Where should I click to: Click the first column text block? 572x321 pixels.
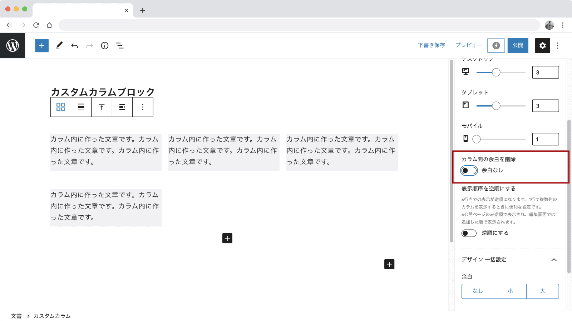(106, 152)
